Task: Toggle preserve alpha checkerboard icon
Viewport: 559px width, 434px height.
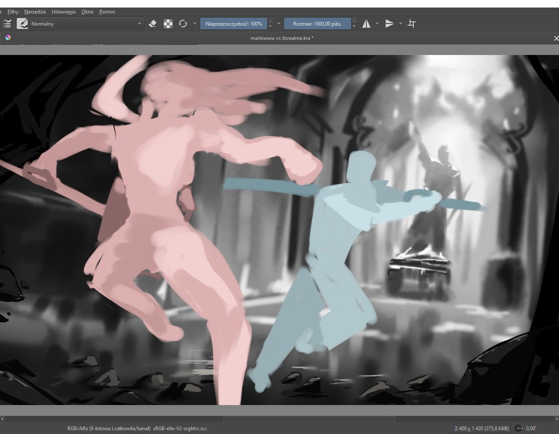Action: click(168, 24)
